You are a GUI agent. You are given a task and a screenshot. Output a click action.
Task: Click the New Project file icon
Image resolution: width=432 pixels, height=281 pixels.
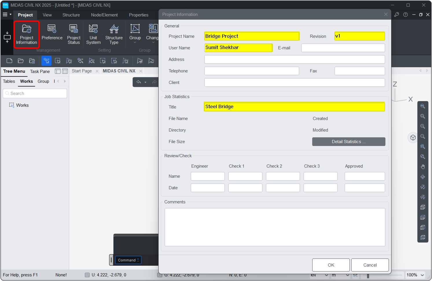point(9,61)
